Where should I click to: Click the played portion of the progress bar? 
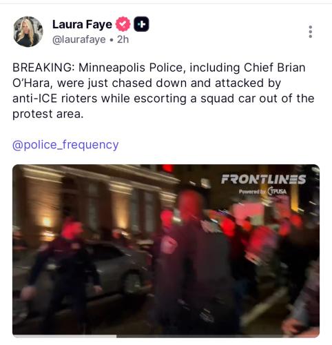pyautogui.click(x=64, y=336)
